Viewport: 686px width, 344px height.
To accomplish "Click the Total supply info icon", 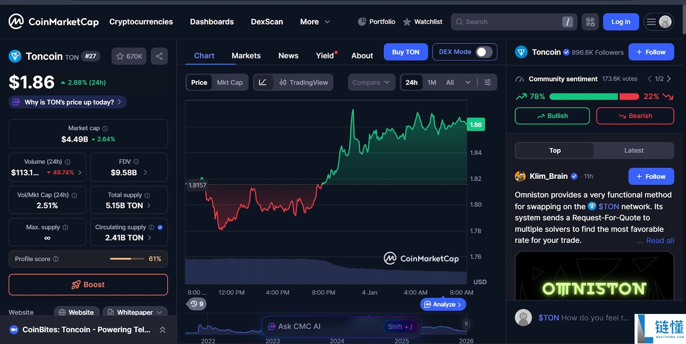I will point(147,195).
